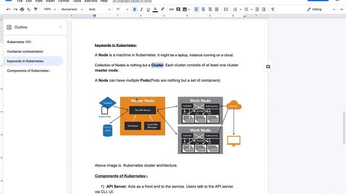346x194 pixels.
Task: Open the View menu
Action: click(38, 1)
